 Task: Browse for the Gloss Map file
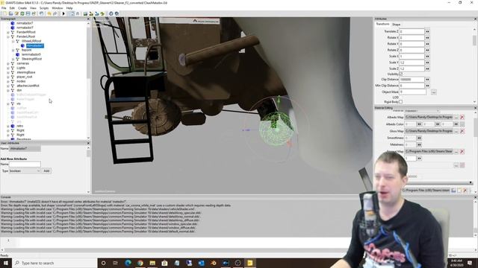coord(456,131)
